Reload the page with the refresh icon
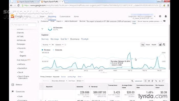The width and height of the screenshot is (179, 101). 18,5
